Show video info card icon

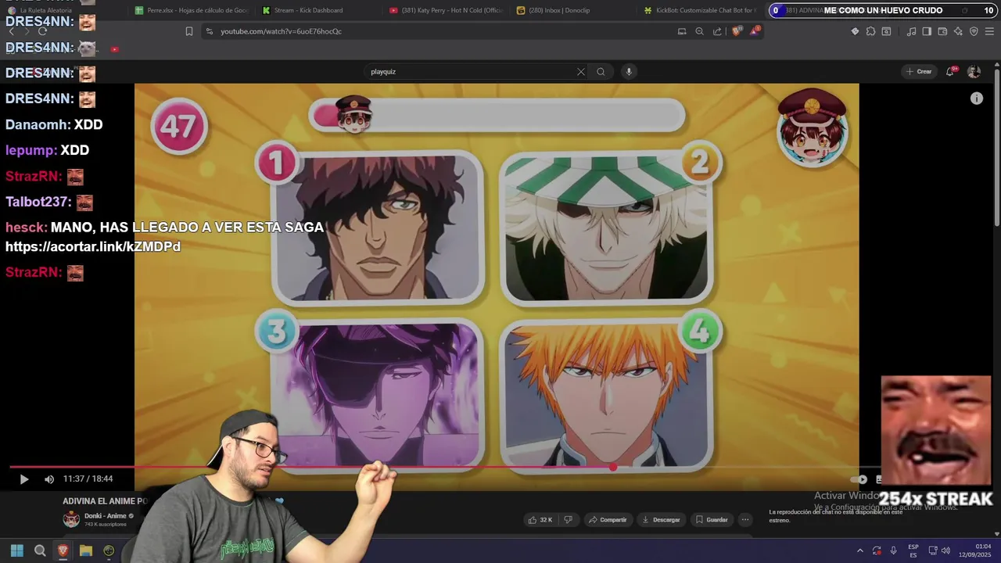(976, 99)
